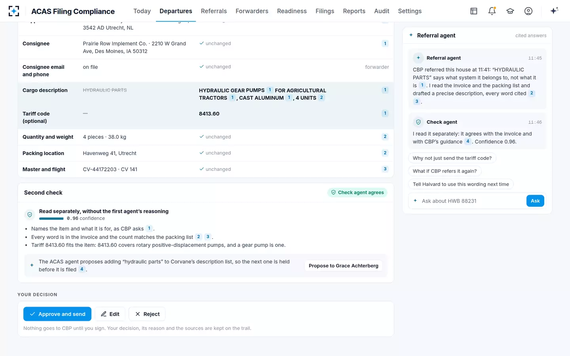Open the Filings tab

325,11
